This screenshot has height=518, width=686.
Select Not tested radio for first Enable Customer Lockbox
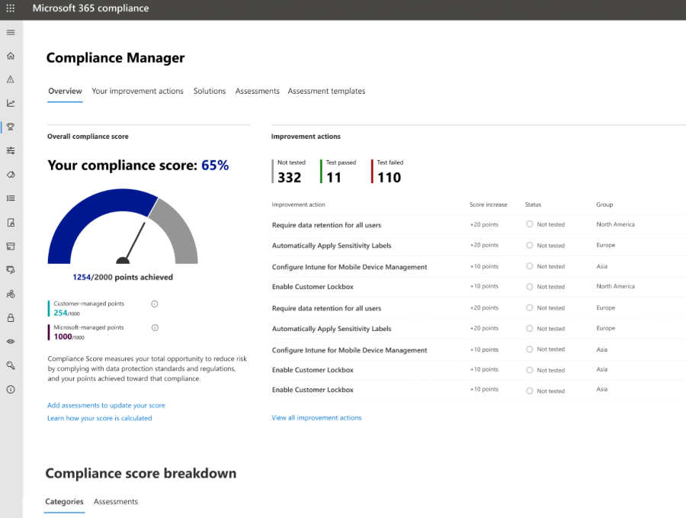click(x=530, y=286)
